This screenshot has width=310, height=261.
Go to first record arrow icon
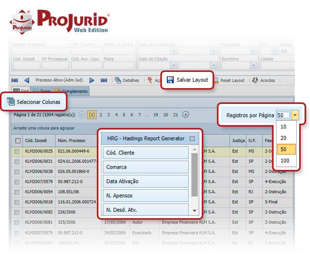pyautogui.click(x=15, y=80)
